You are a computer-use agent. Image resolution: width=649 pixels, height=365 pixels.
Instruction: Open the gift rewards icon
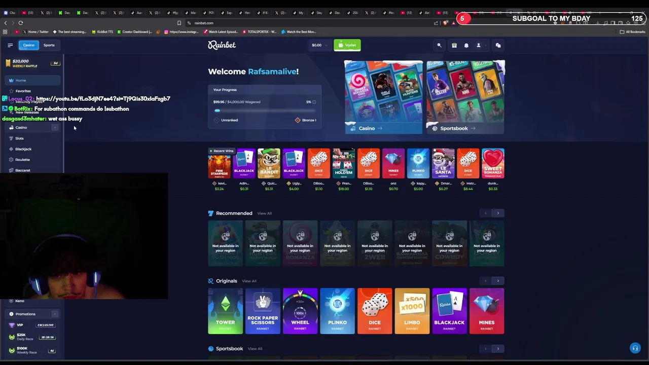[x=454, y=45]
